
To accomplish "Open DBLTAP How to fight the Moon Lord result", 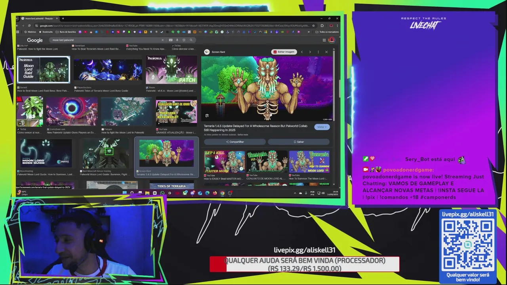I will [37, 49].
